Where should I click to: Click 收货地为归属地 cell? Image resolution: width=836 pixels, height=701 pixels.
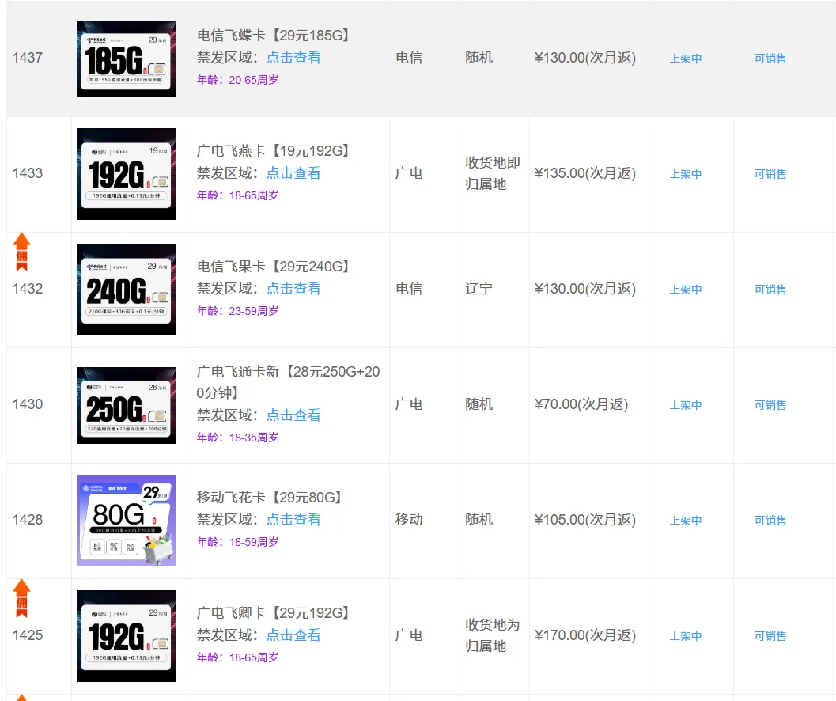tap(493, 635)
